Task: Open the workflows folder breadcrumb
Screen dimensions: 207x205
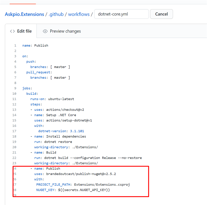Action: 79,14
